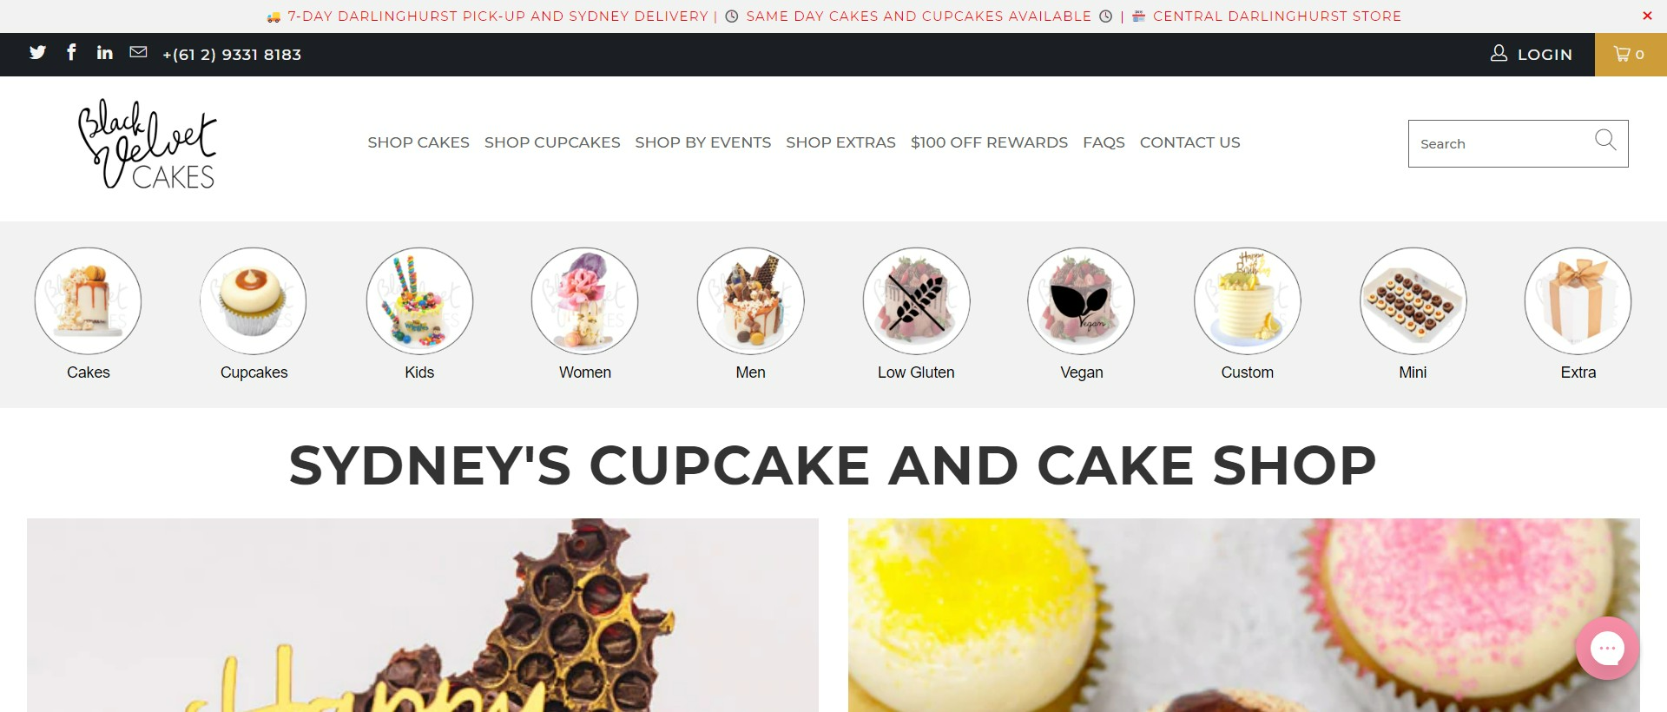1667x712 pixels.
Task: Click the email envelope icon
Action: pos(138,52)
